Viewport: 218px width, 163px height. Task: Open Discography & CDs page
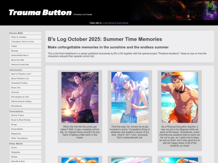click(x=25, y=97)
